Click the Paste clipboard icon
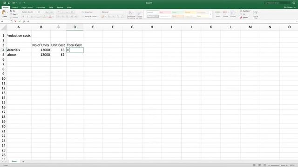The height and width of the screenshot is (167, 298). 4,13
